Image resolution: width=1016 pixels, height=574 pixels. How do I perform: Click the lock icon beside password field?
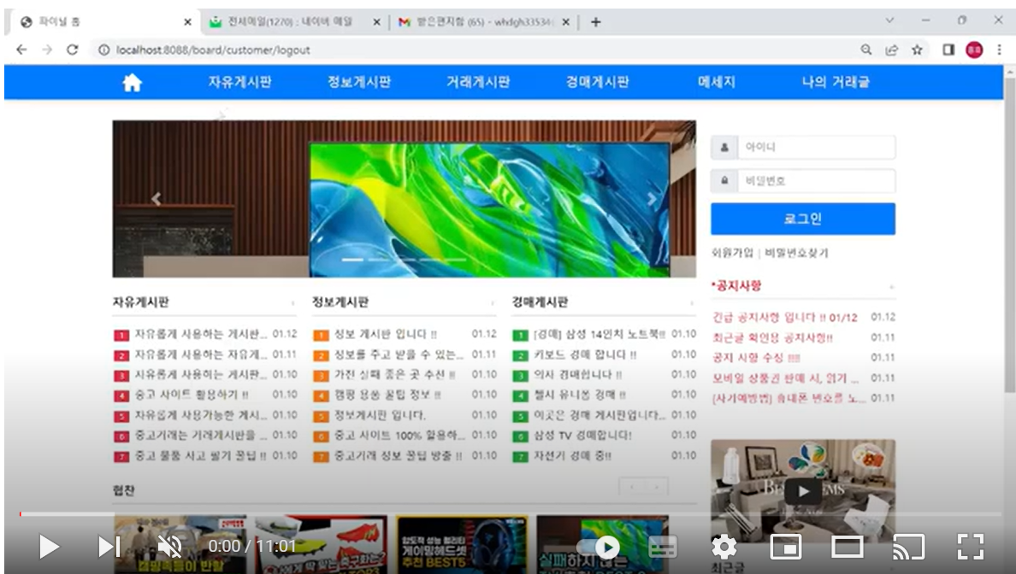pos(724,180)
